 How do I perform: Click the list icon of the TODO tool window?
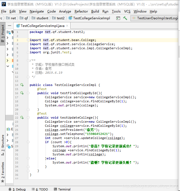[33, 189]
